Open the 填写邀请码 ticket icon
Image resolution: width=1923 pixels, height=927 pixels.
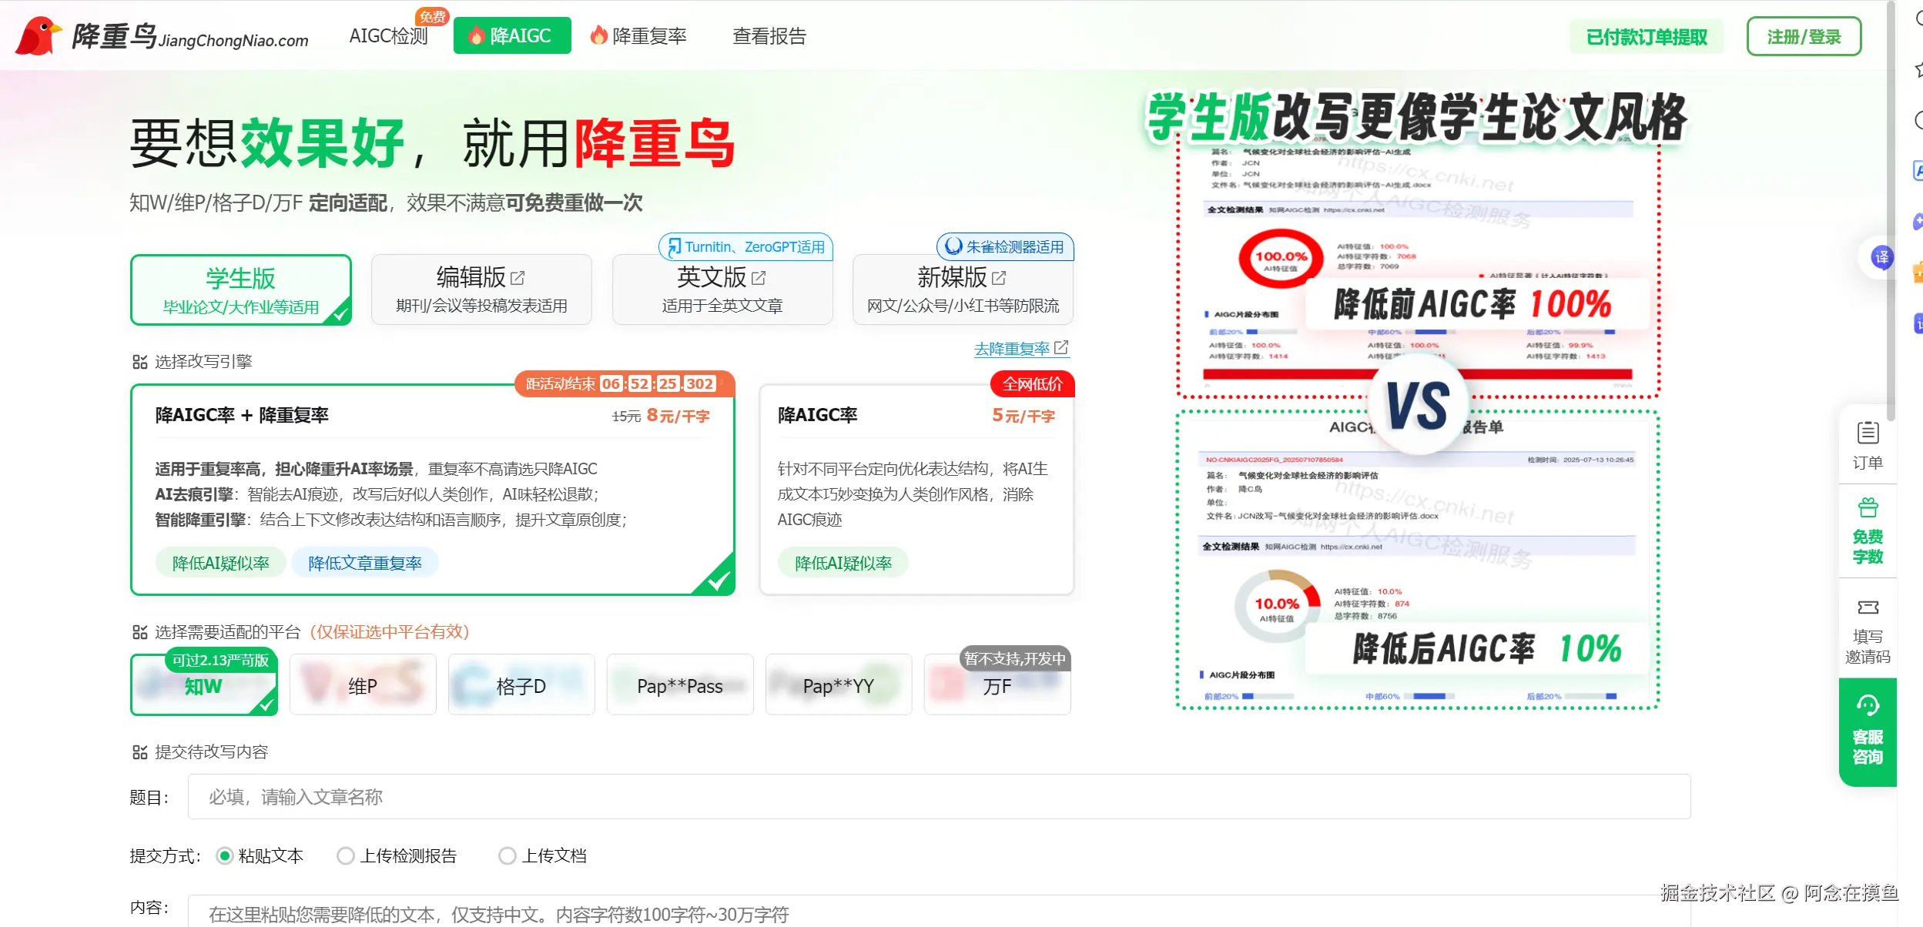[x=1868, y=607]
